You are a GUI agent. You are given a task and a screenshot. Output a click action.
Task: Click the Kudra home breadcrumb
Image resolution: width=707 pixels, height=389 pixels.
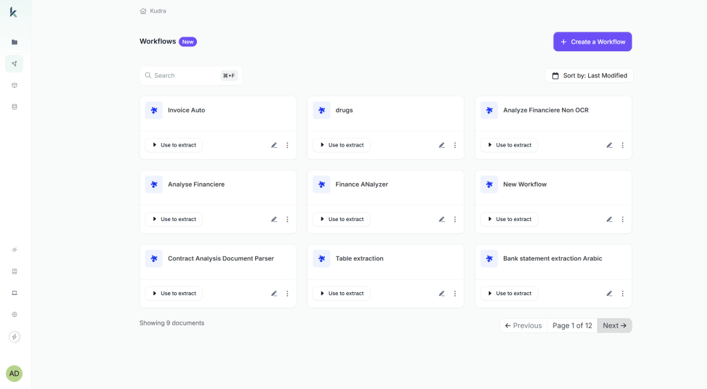[153, 11]
